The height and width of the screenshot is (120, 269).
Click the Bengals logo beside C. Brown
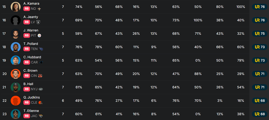tap(40, 76)
